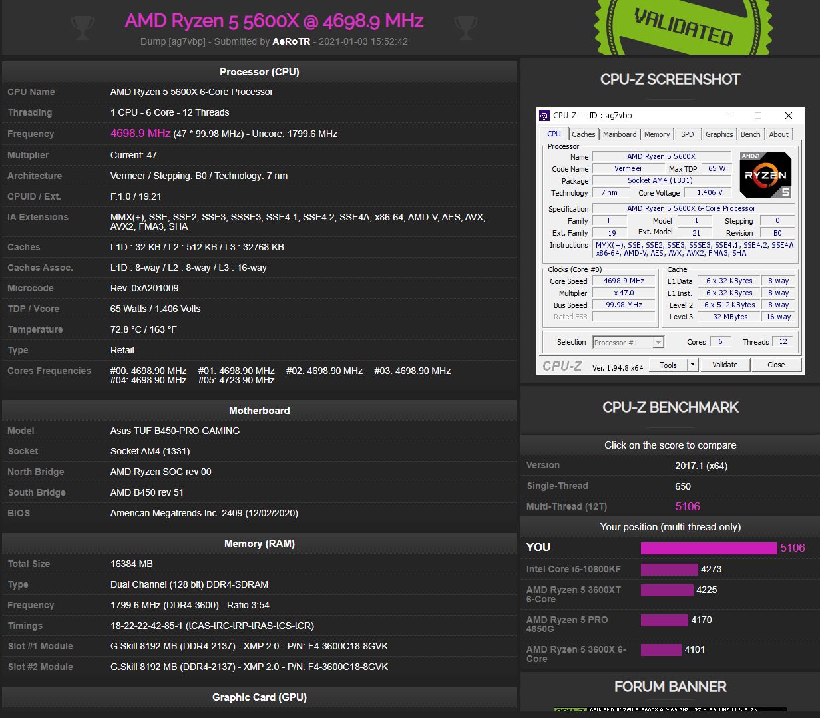Show the About tab
Viewport: 820px width, 718px height.
coord(779,134)
